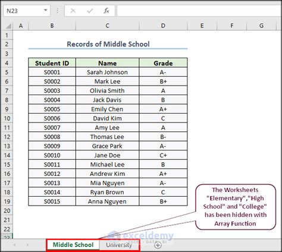The image size is (282, 252).
Task: Select cell containing S0001
Action: (52, 72)
